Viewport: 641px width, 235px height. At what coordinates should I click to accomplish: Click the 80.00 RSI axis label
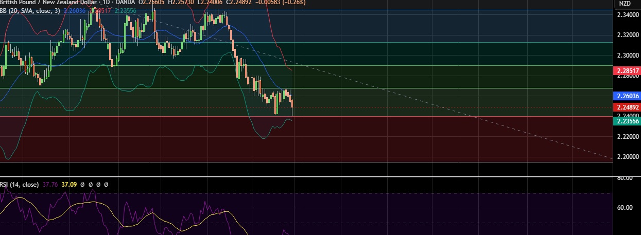click(625, 178)
